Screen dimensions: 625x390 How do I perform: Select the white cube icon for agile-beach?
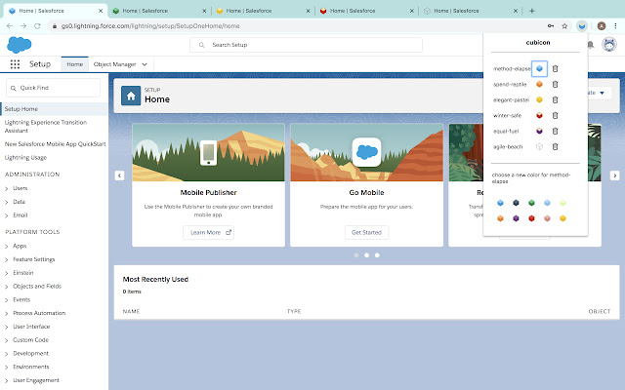tap(539, 146)
